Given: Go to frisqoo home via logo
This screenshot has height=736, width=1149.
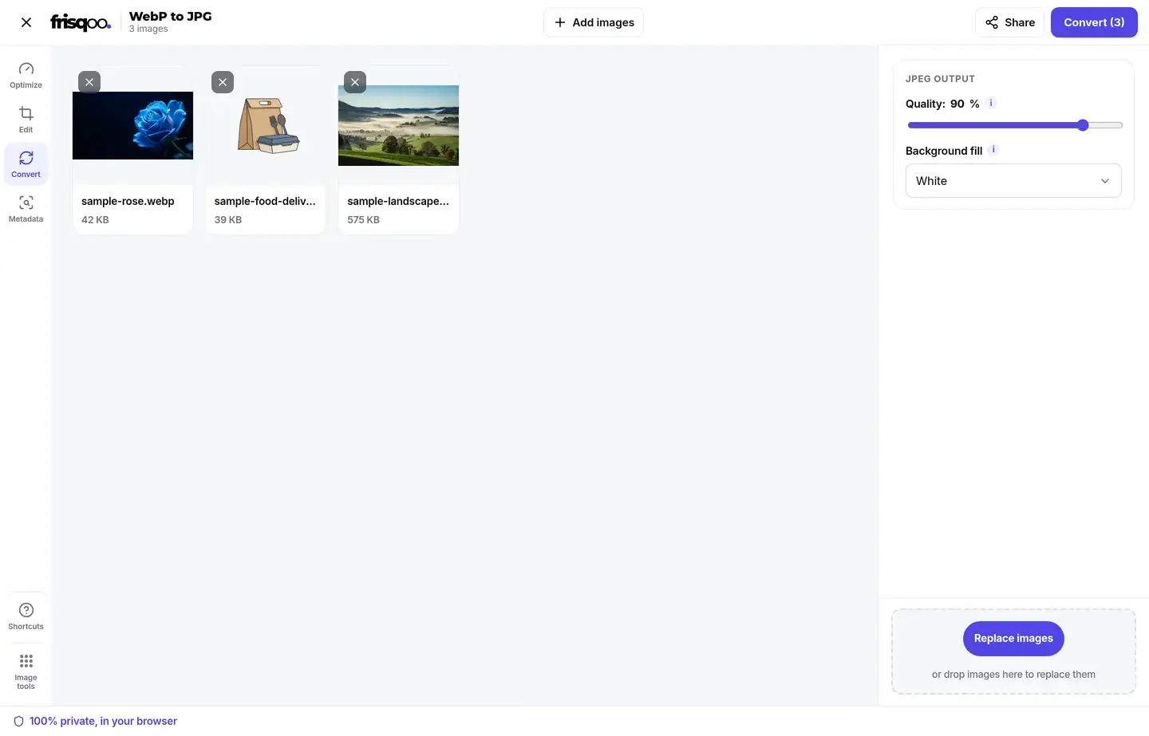Looking at the screenshot, I should [81, 22].
